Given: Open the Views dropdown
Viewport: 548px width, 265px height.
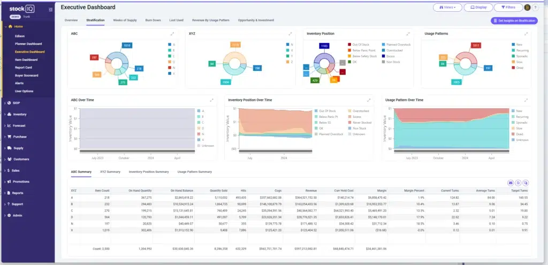Looking at the screenshot, I should (x=447, y=7).
